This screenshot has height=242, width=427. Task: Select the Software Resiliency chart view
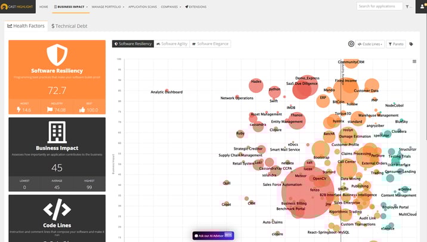pos(133,44)
